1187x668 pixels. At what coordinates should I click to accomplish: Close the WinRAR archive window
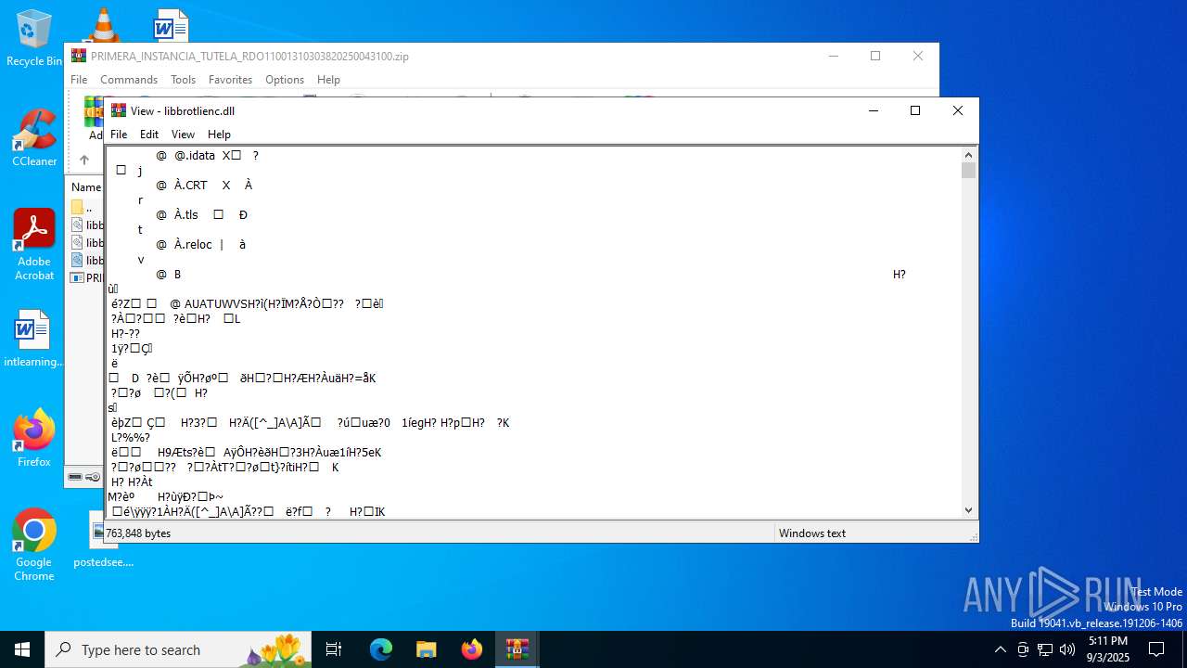[x=917, y=56]
